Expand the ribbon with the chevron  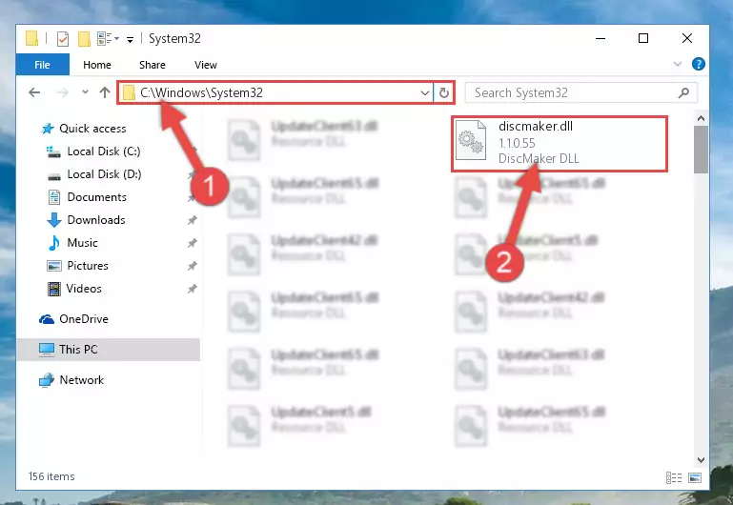tap(678, 64)
